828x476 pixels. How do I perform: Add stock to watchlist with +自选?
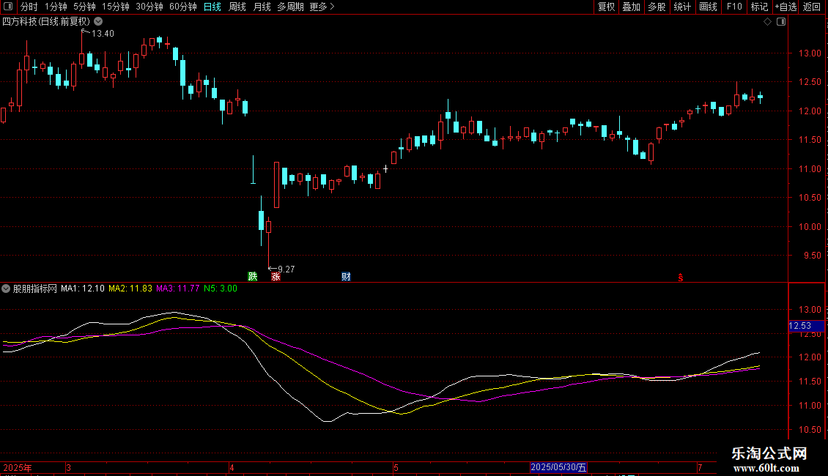click(x=786, y=7)
